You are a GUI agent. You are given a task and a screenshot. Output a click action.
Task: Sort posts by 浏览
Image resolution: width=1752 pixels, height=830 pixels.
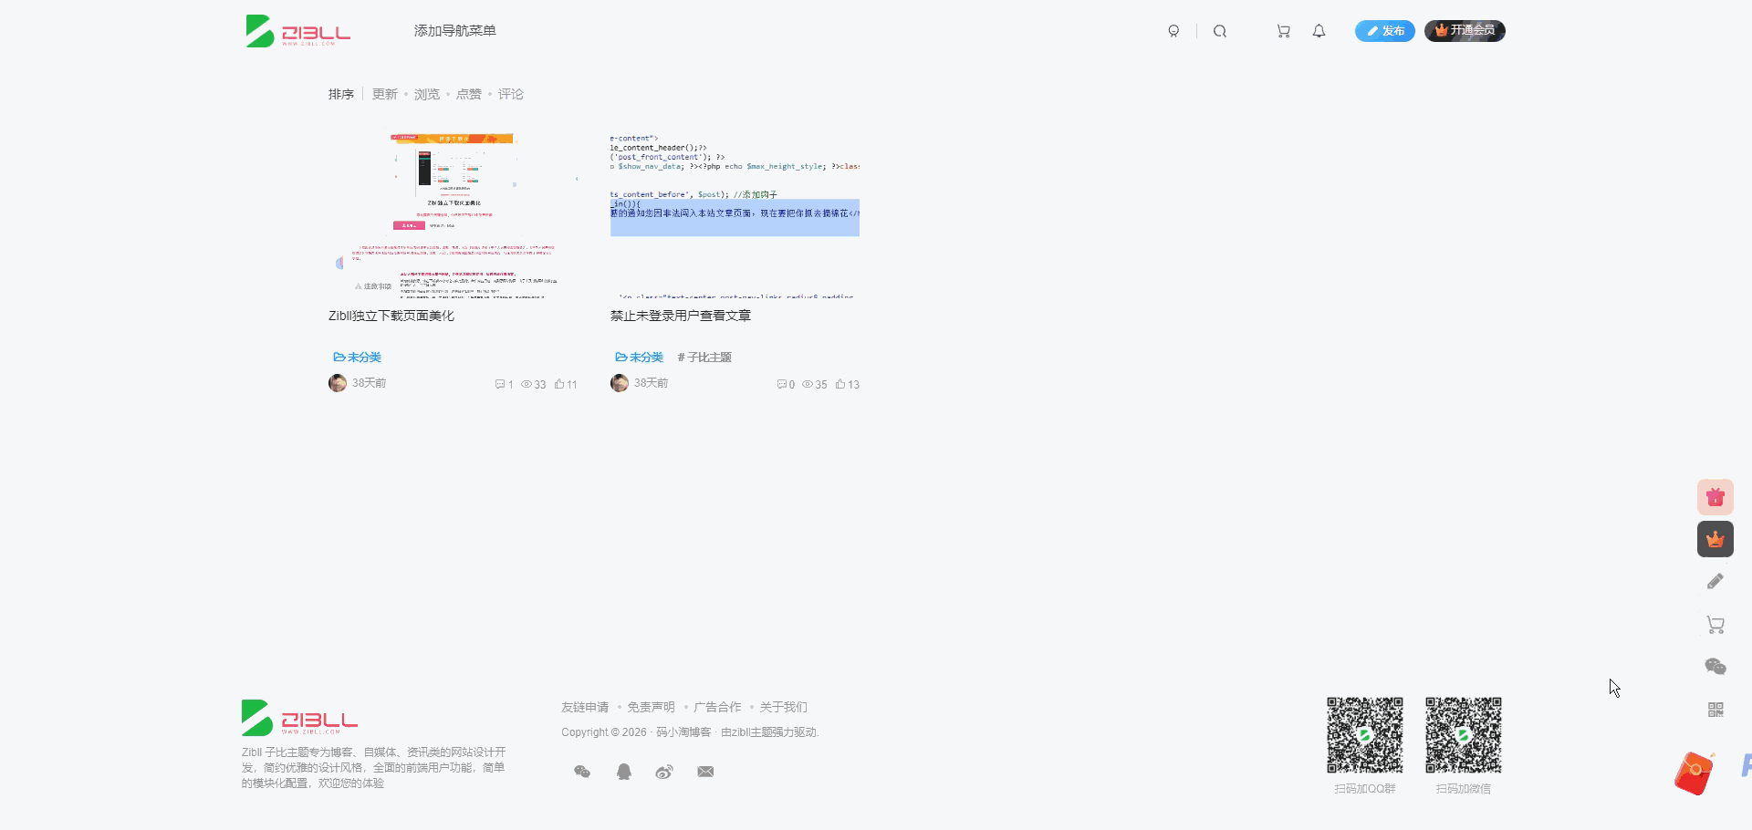[x=426, y=94]
